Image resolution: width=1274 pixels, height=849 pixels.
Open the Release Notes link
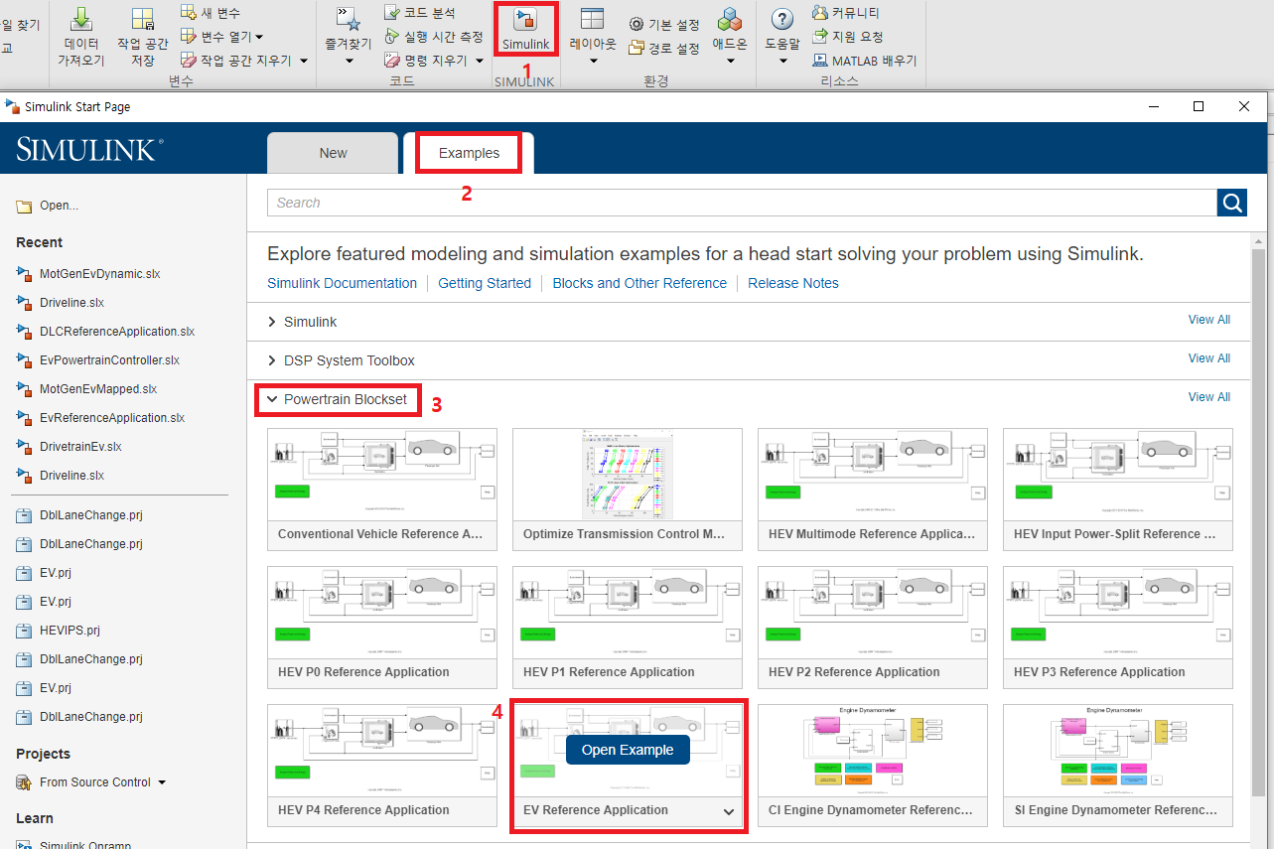[x=793, y=283]
